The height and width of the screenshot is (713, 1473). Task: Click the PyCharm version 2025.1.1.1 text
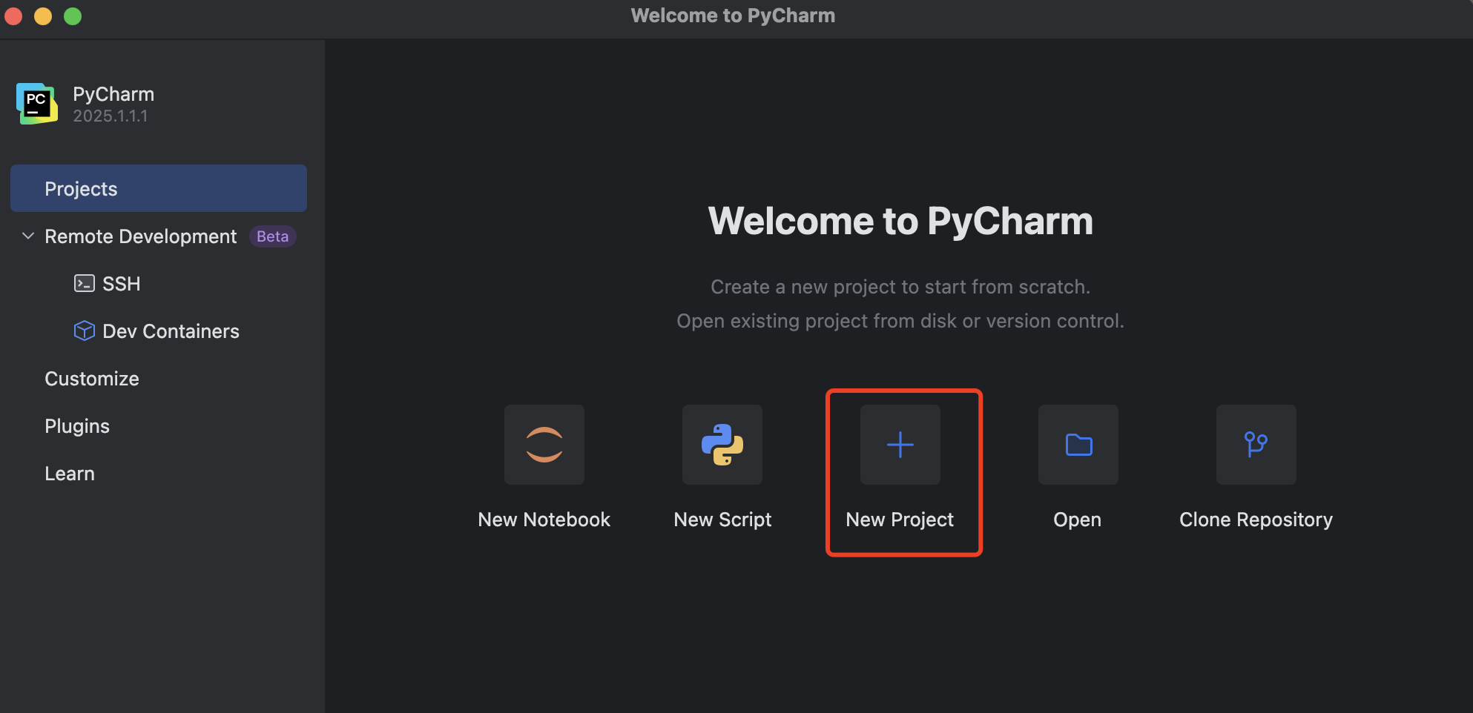point(110,116)
